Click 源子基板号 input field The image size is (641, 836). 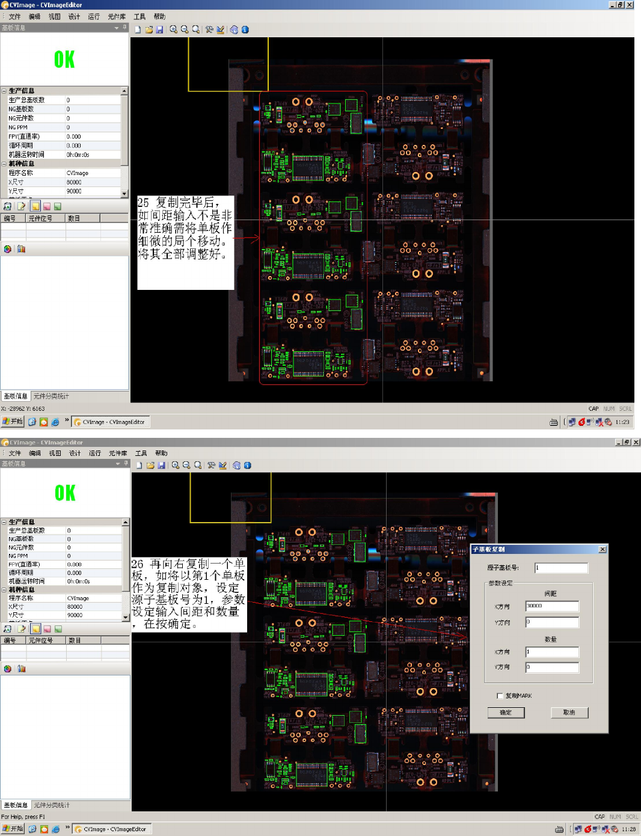click(x=561, y=568)
